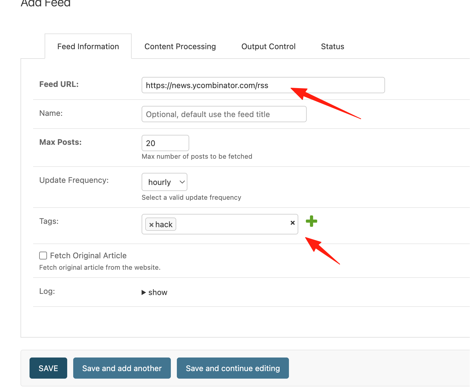Image resolution: width=470 pixels, height=391 pixels.
Task: Click the show text beside Log
Action: [158, 292]
